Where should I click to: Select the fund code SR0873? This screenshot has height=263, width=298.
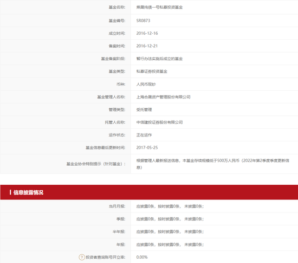(143, 21)
